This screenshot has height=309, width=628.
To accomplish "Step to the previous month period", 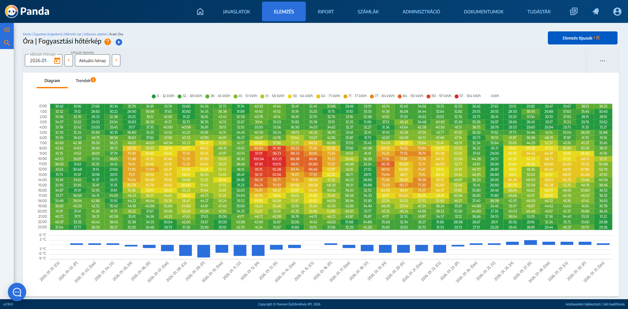I will (69, 60).
